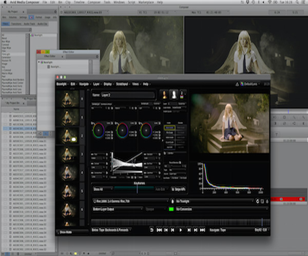Open the No Truelight dropdown

214,201
